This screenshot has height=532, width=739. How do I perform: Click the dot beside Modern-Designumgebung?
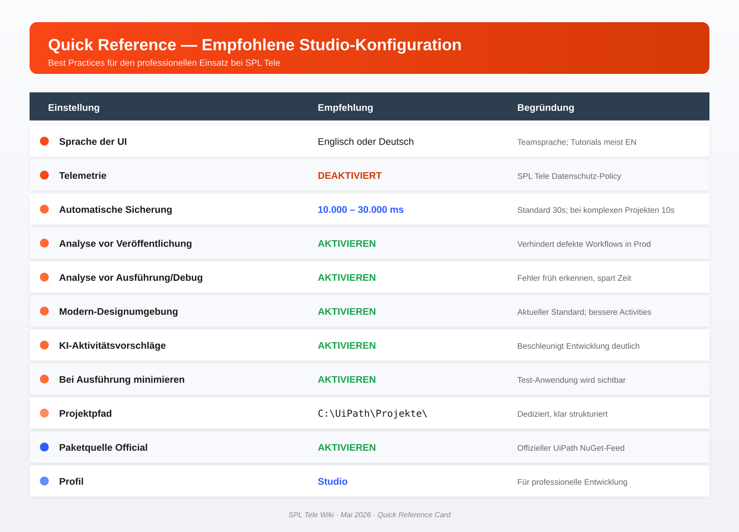[x=44, y=311]
